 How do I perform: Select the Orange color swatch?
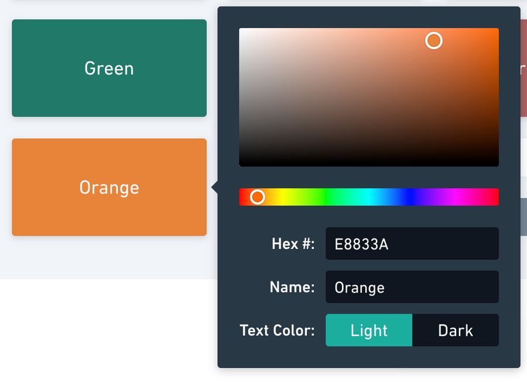pyautogui.click(x=109, y=187)
